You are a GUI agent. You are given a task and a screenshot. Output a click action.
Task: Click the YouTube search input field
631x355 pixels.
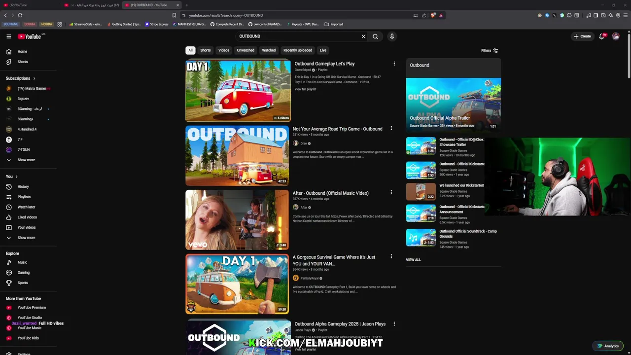[298, 36]
